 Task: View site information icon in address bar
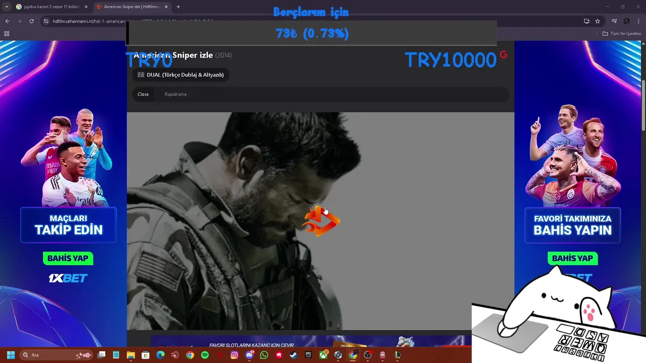(x=46, y=21)
